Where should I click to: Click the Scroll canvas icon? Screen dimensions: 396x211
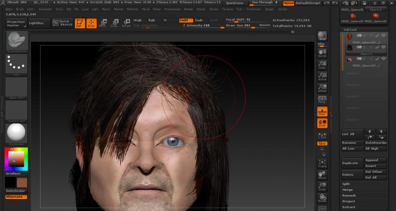pyautogui.click(x=322, y=52)
